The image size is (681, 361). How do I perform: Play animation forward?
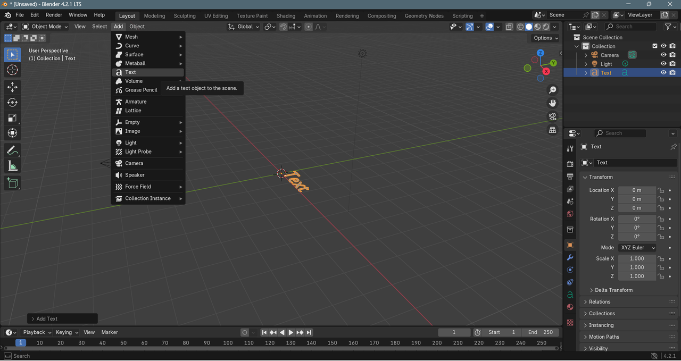coord(291,332)
